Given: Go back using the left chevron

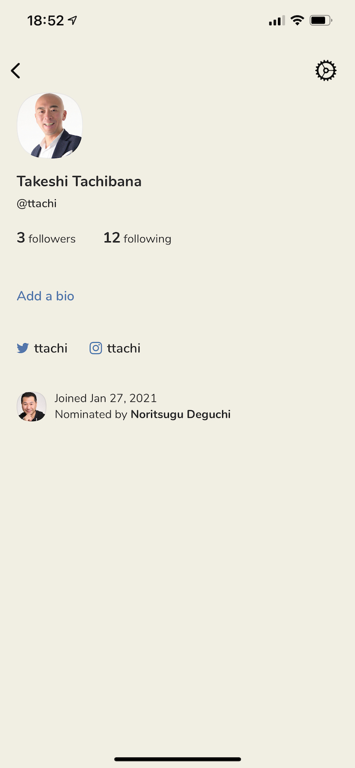Looking at the screenshot, I should click(16, 71).
